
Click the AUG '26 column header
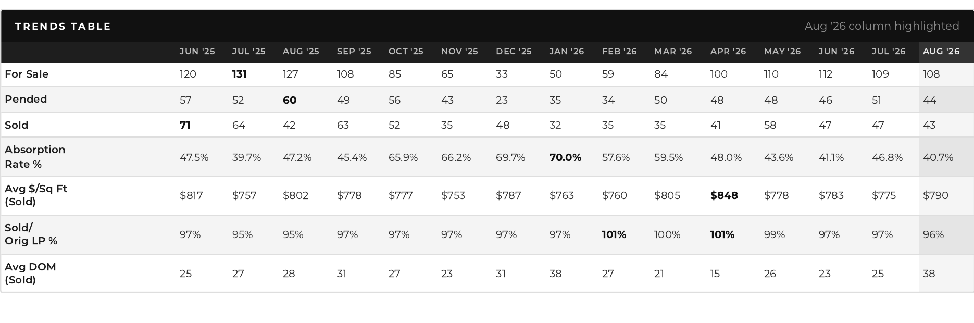click(x=941, y=51)
